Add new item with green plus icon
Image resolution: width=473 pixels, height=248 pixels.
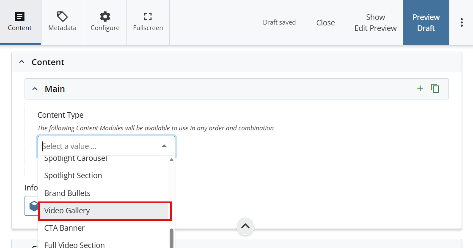click(420, 88)
